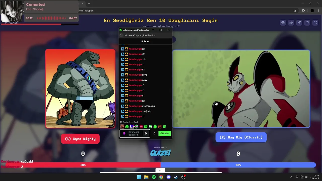Click the Takipçilere Özel label
The height and width of the screenshot is (181, 322).
tap(130, 122)
